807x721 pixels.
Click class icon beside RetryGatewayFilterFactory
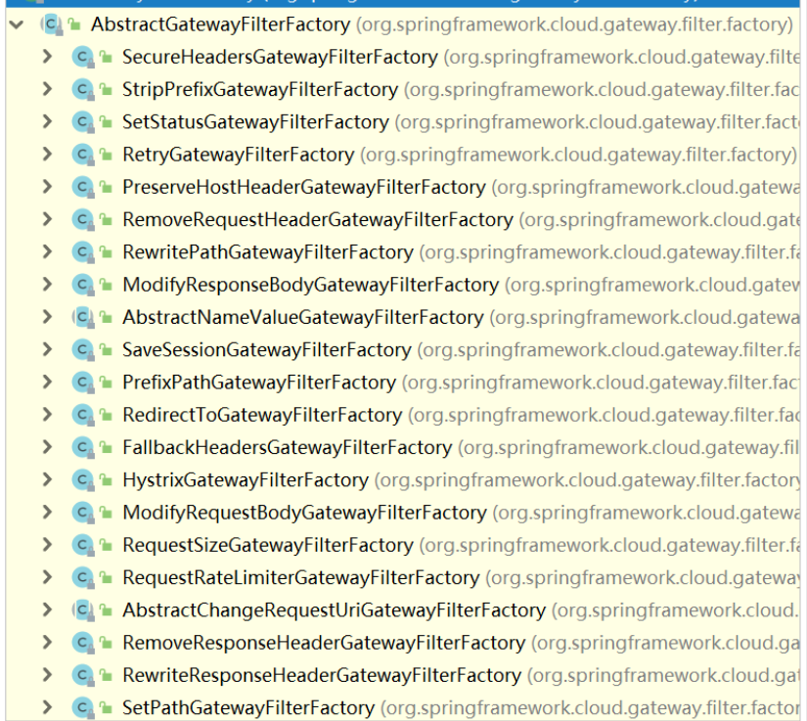(83, 155)
